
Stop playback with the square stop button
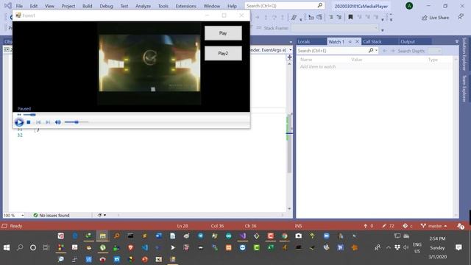[x=29, y=122]
